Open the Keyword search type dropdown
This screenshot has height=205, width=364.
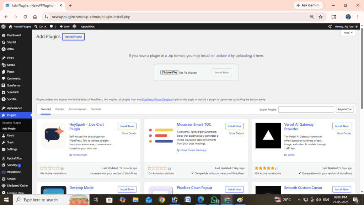point(345,109)
